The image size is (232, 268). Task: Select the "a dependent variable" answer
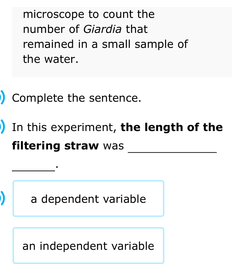click(88, 199)
